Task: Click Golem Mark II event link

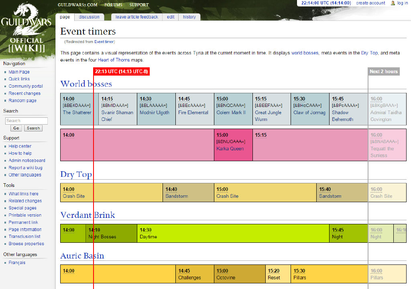Action: pos(231,113)
